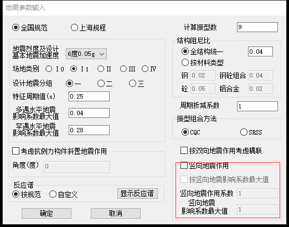This screenshot has width=289, height=227.
Task: Click the 特征周期值 input field
Action: click(89, 96)
